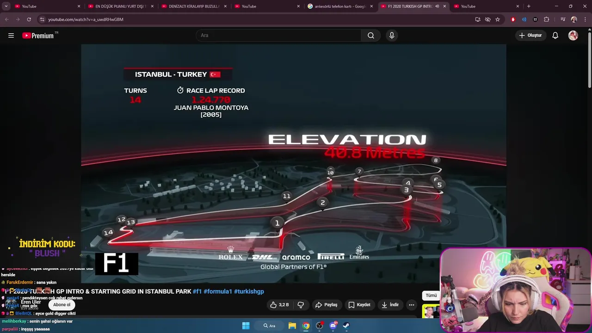Start voice search with microphone icon

pos(392,36)
